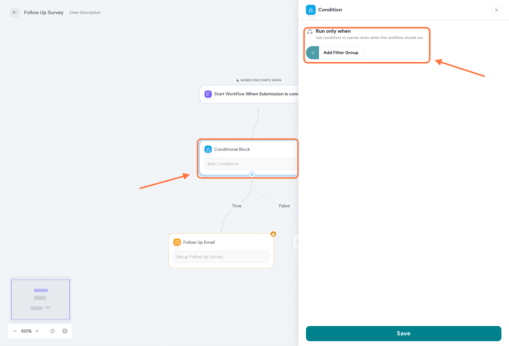Click the Conditional Block node icon
The height and width of the screenshot is (346, 509).
pos(208,149)
